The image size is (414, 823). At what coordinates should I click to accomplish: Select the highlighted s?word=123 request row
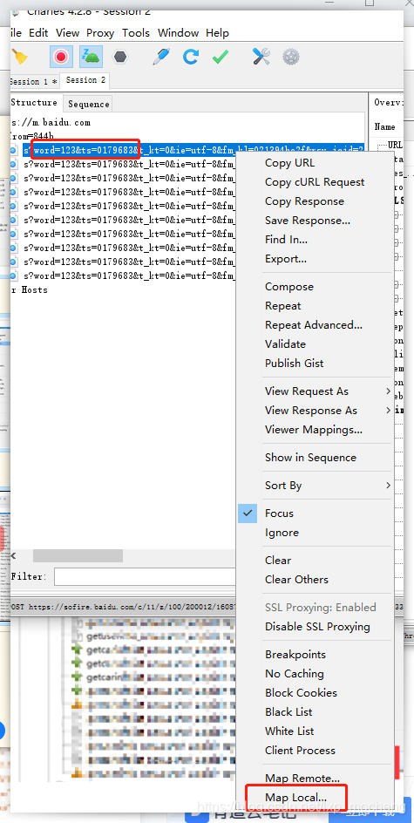194,150
